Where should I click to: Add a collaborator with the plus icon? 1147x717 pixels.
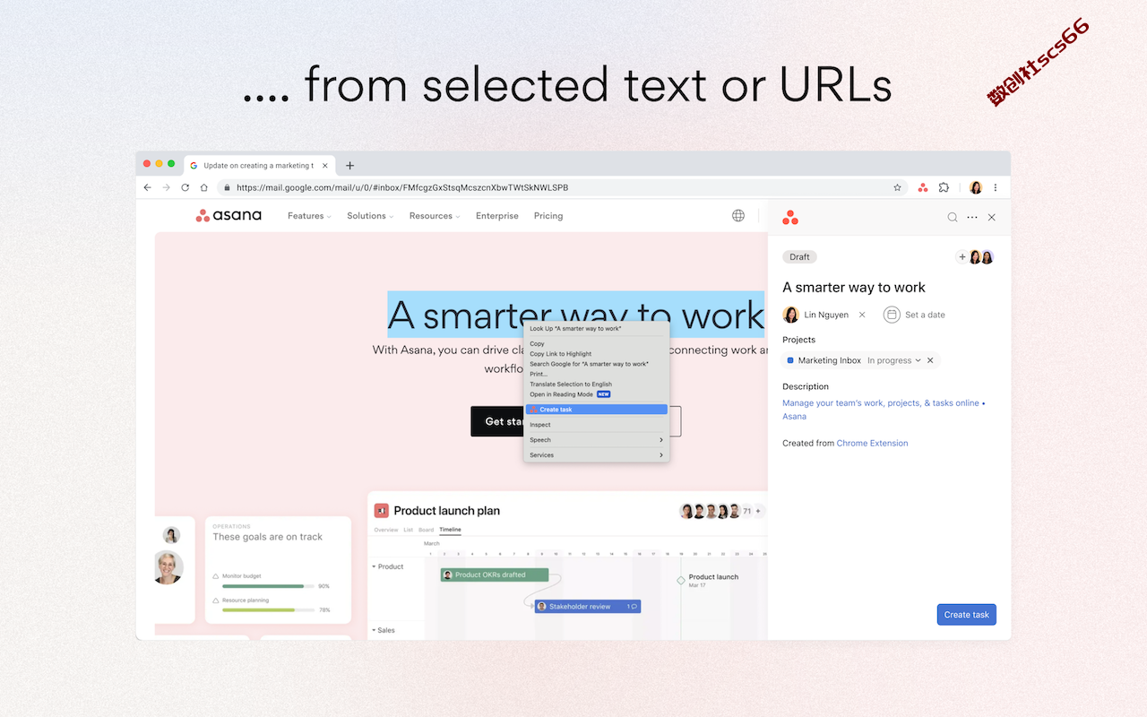(x=962, y=257)
